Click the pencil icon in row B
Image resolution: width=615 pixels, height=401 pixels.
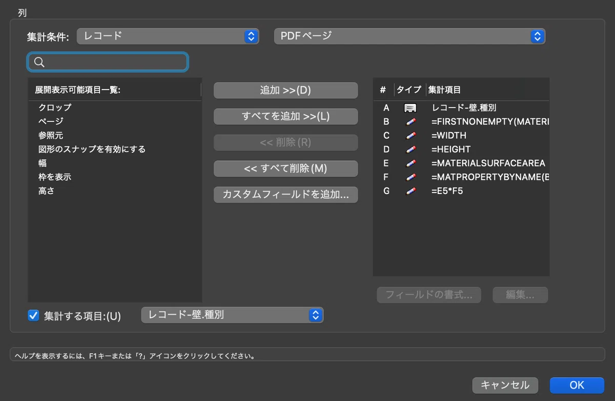pos(410,122)
